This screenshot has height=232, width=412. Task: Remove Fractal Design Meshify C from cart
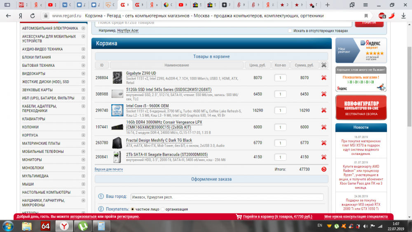pyautogui.click(x=324, y=143)
